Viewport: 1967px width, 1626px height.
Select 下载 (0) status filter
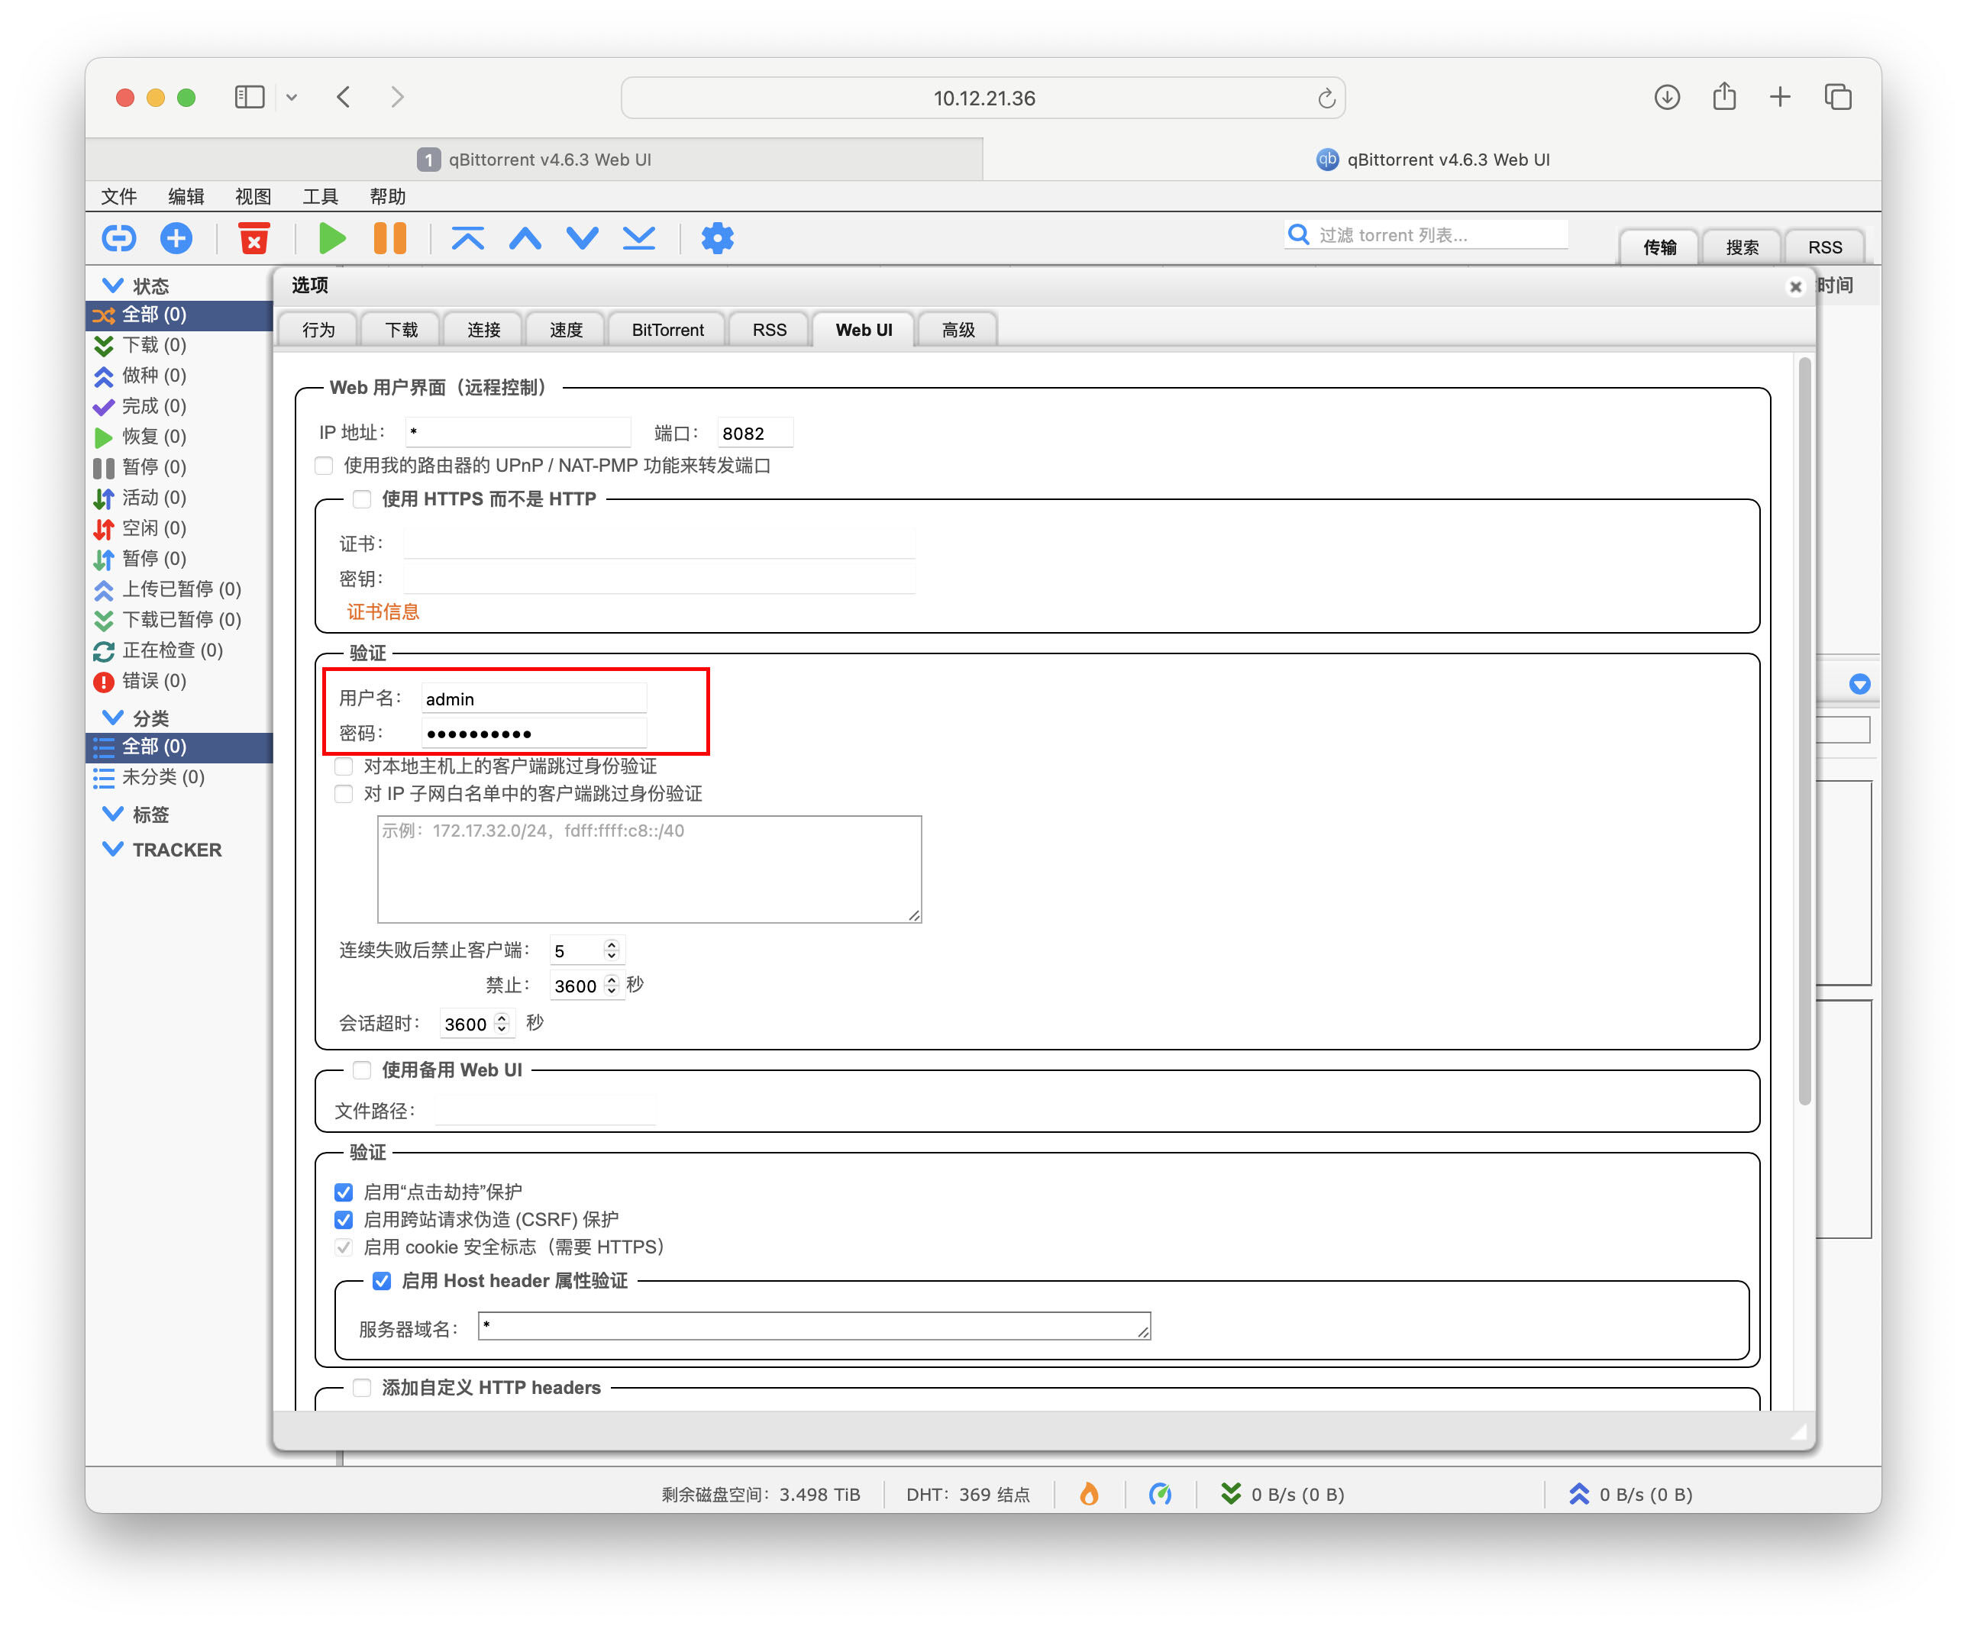point(154,345)
